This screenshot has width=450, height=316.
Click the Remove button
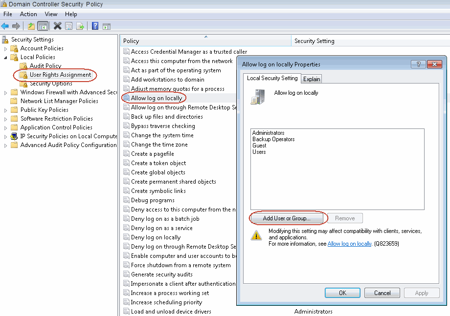(x=345, y=218)
